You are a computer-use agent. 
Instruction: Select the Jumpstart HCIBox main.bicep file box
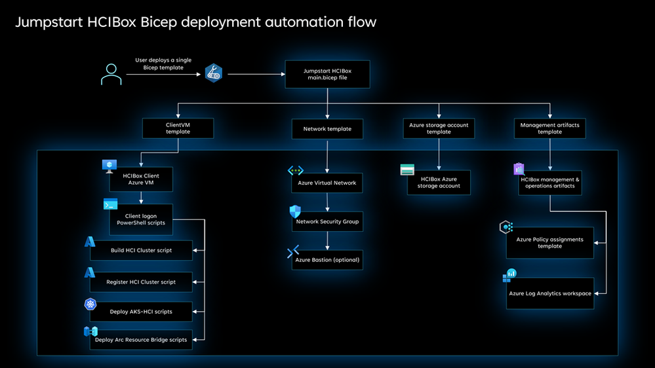[328, 74]
